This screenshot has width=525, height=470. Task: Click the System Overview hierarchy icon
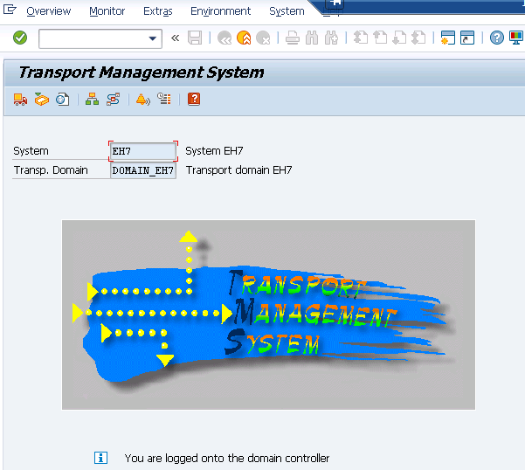(x=92, y=100)
